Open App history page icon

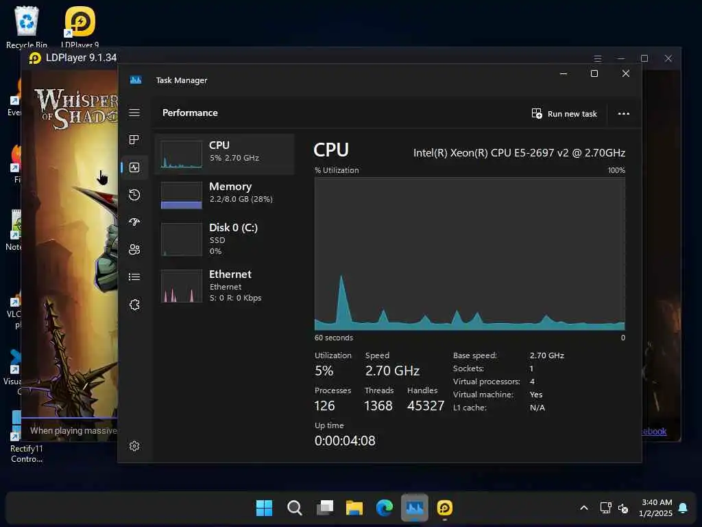pos(134,194)
